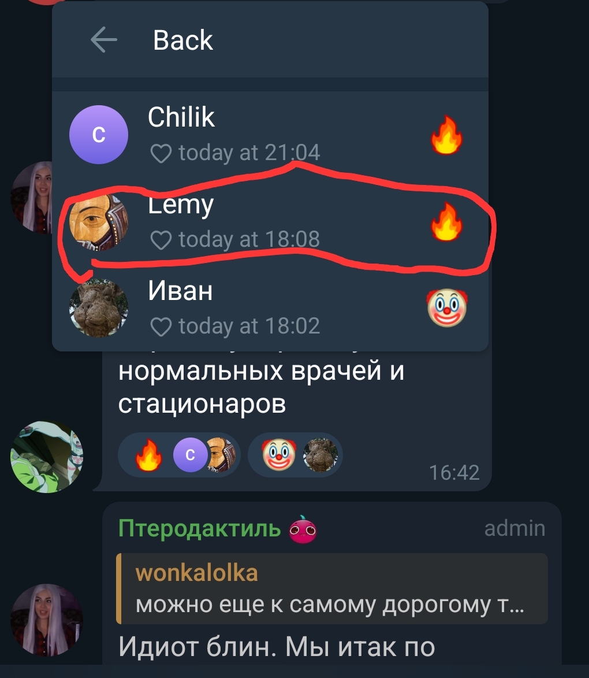Screen dimensions: 589x678
Task: Tap the cherry emoji status next to Птеродактиль
Action: (x=303, y=529)
